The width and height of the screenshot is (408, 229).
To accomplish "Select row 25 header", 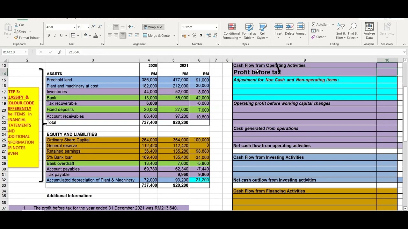I will click(4, 140).
